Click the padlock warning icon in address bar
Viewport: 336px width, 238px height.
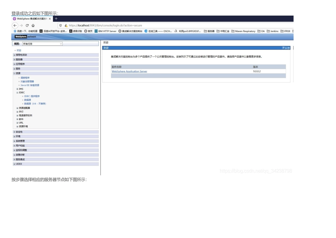coord(66,25)
